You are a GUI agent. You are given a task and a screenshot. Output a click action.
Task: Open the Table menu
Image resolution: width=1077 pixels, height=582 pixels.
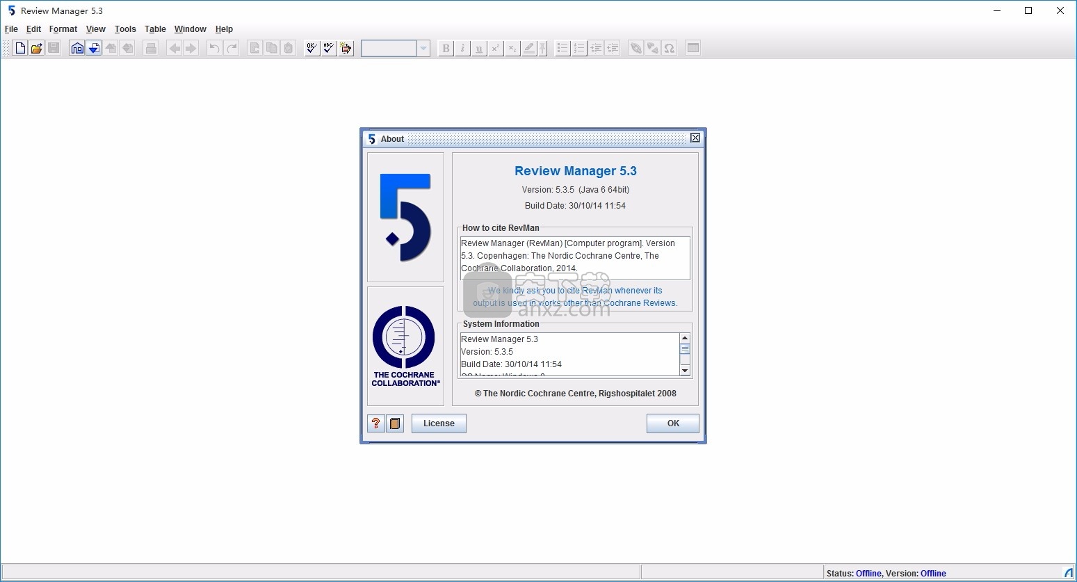(x=155, y=29)
